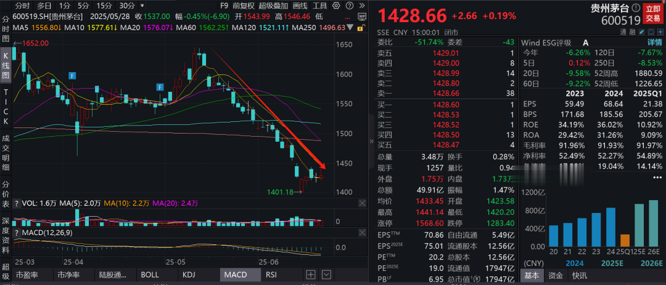Click the pencil note icon under stock code
The image size is (666, 285).
[x=642, y=32]
